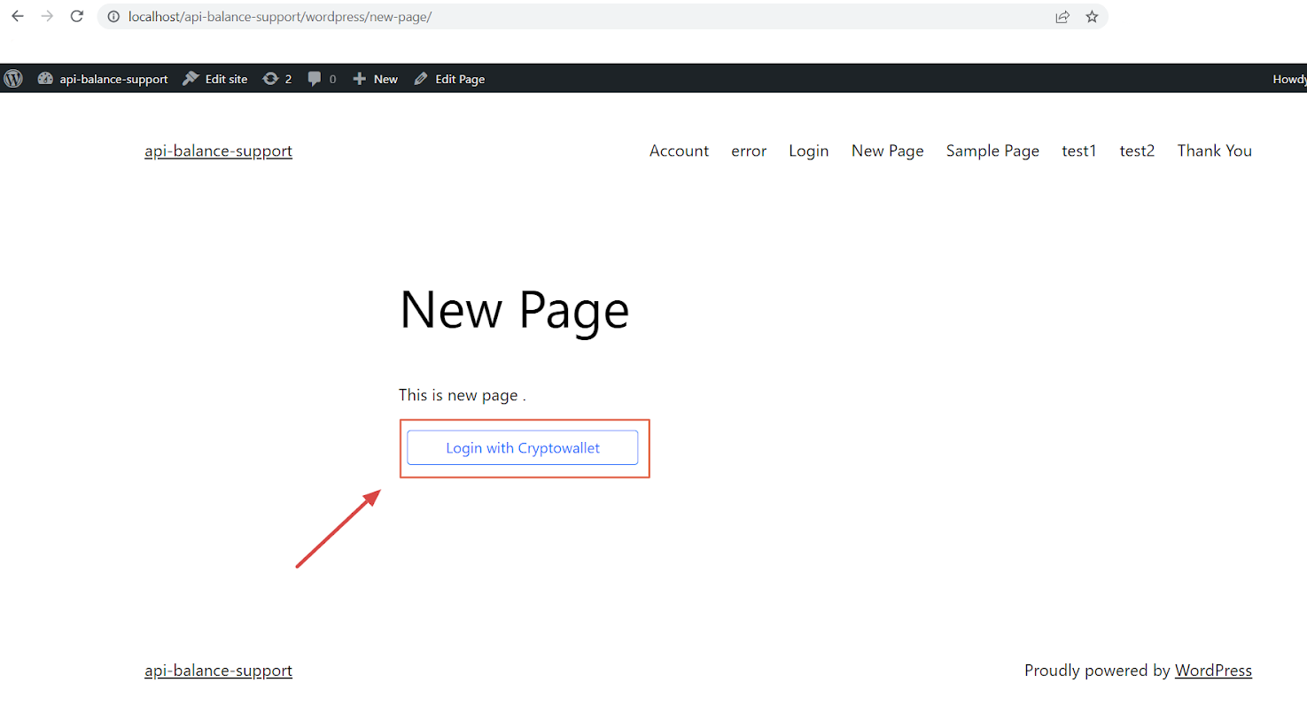This screenshot has width=1307, height=721.
Task: Click the New Page heading
Action: (x=514, y=310)
